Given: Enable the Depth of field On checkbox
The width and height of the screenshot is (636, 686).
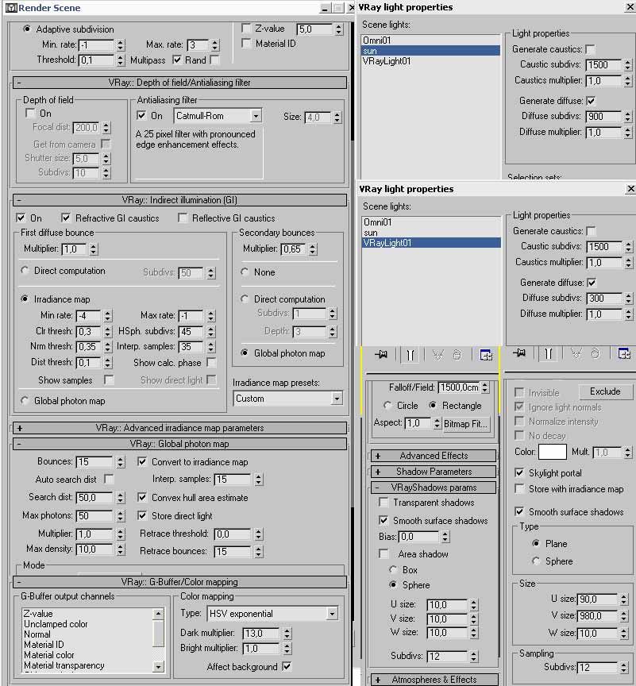Looking at the screenshot, I should click(30, 114).
